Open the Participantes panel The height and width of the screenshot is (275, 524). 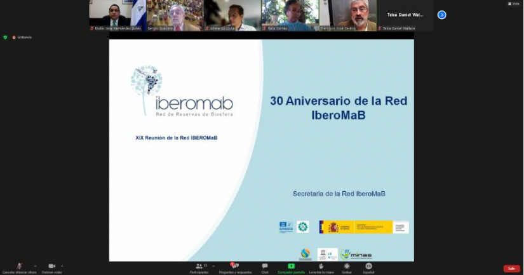[x=199, y=268]
